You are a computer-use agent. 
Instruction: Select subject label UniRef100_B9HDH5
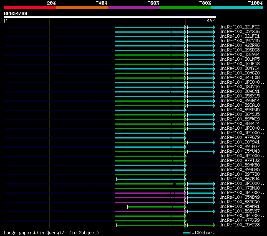tap(239, 170)
